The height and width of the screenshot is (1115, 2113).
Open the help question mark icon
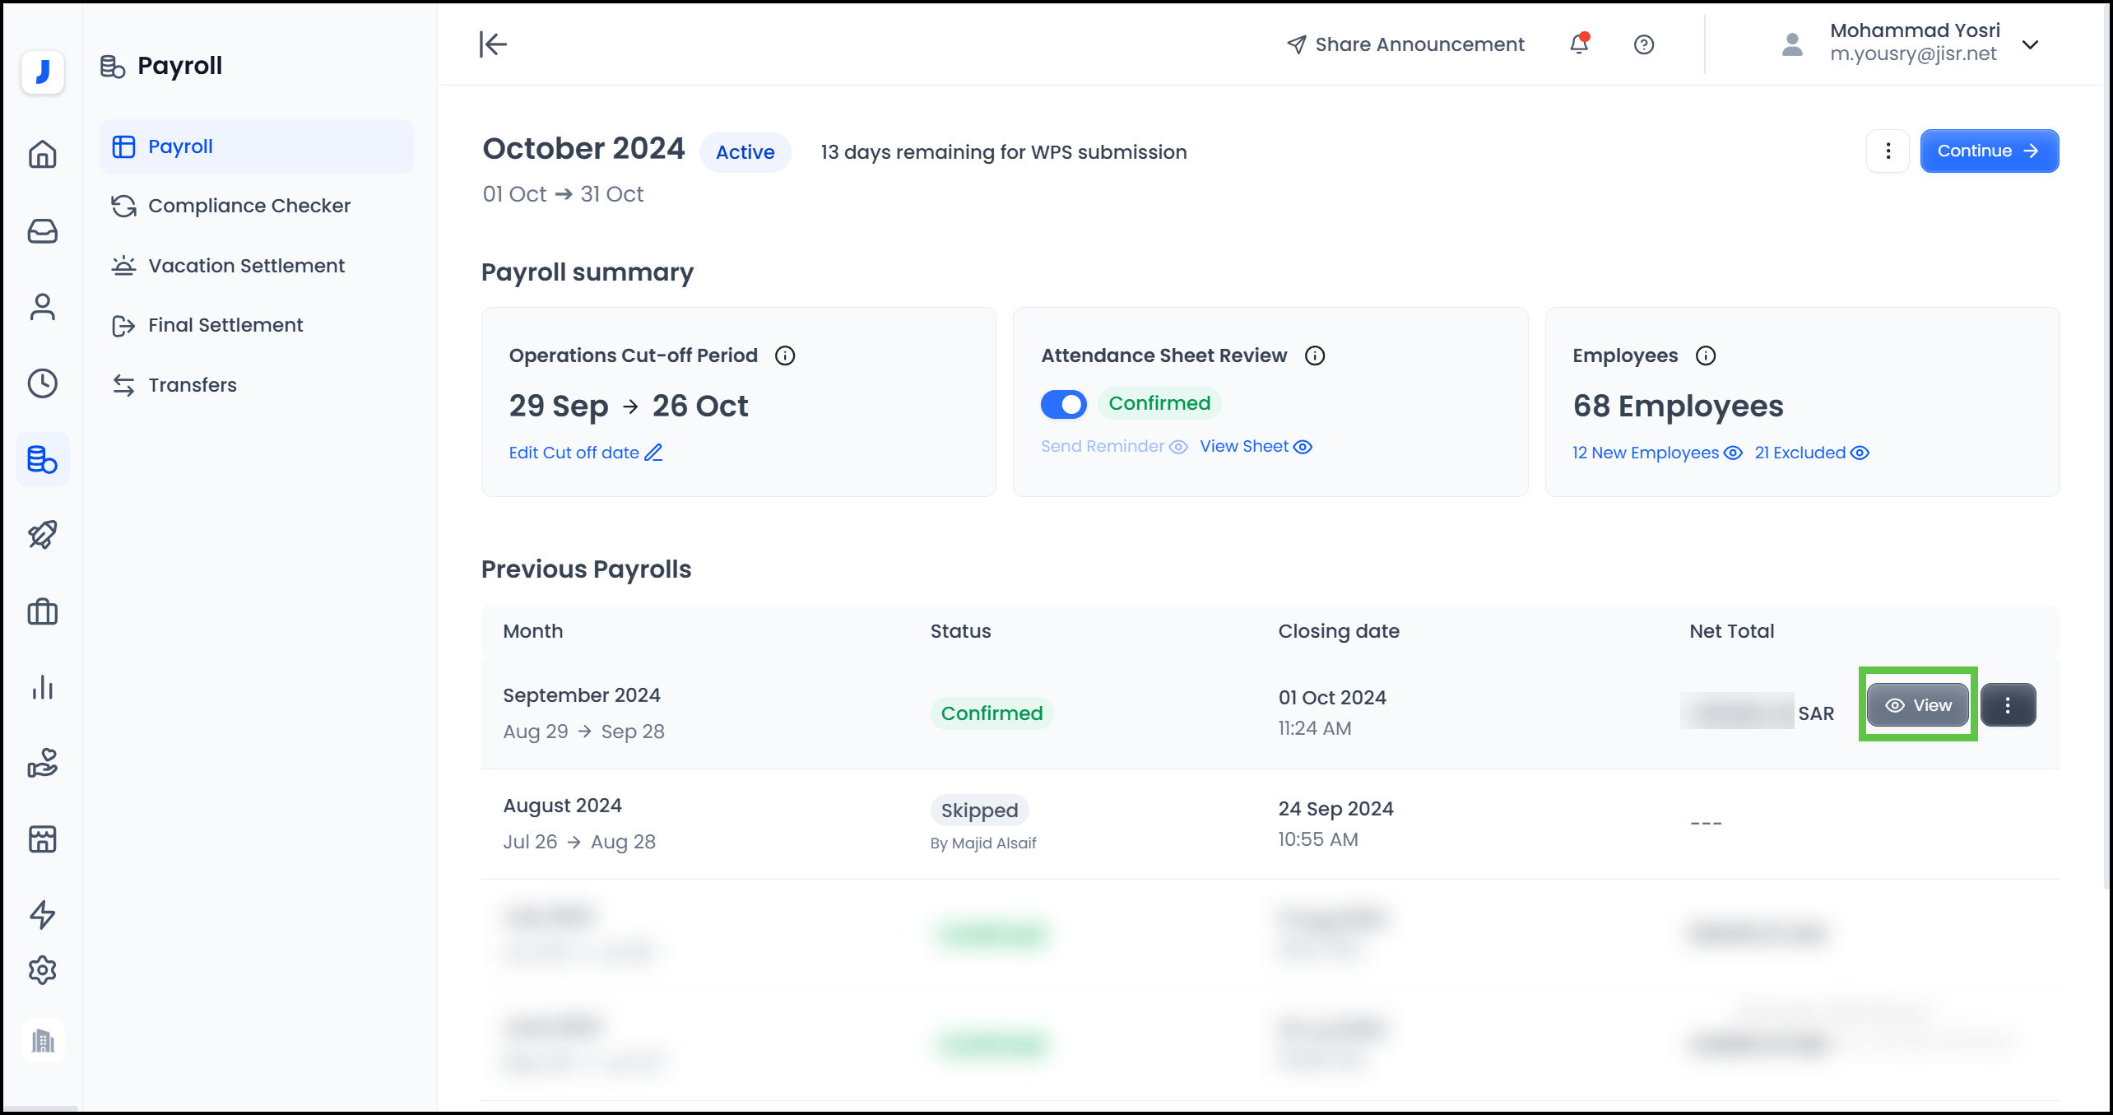point(1643,44)
